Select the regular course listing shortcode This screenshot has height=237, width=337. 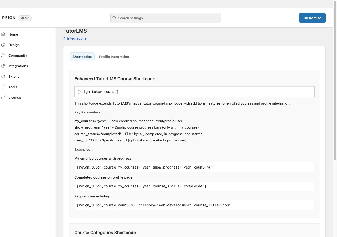pyautogui.click(x=194, y=205)
